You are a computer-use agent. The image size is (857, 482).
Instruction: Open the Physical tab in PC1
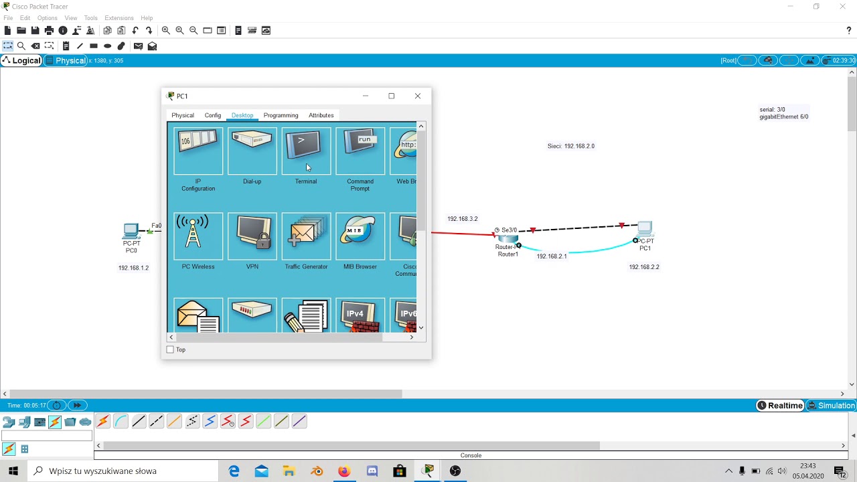tap(183, 115)
